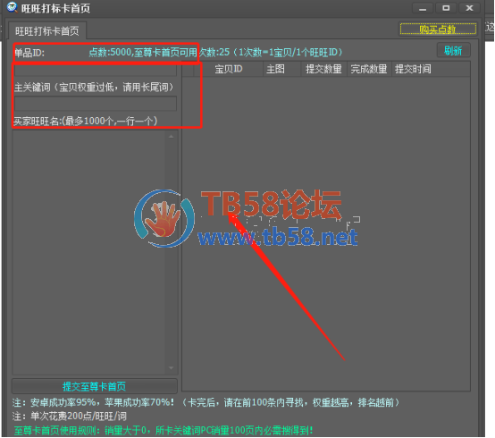495x438 pixels.
Task: Click the green 至尊卡首页使用规则 text
Action: pos(164,430)
